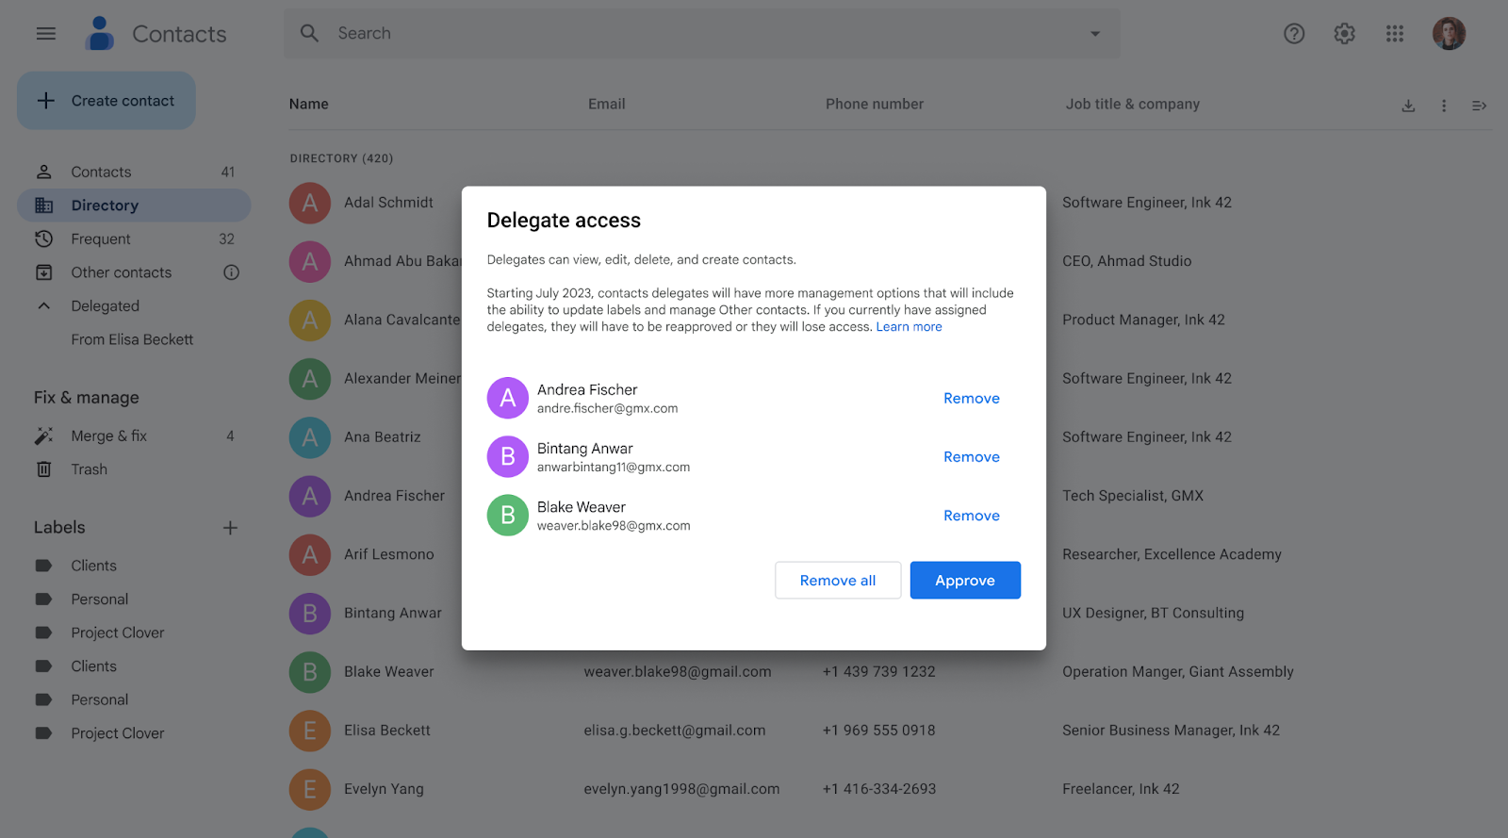
Task: Open Merge & fix in sidebar
Action: click(108, 435)
